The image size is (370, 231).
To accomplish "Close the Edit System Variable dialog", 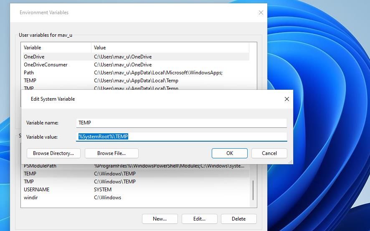I will 286,99.
